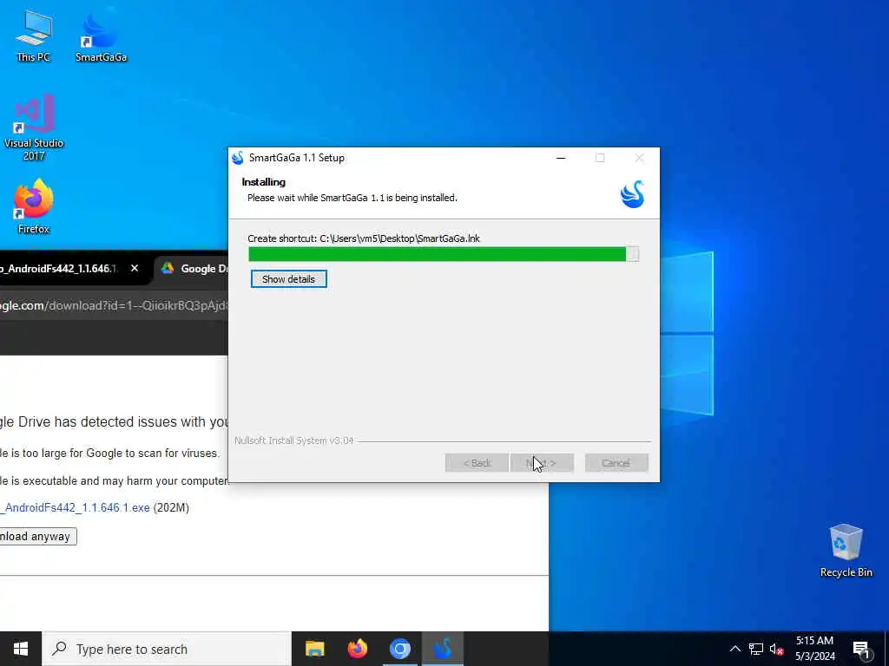The height and width of the screenshot is (666, 889).
Task: Launch Visual Studio 2017 desktop shortcut
Action: (x=34, y=127)
